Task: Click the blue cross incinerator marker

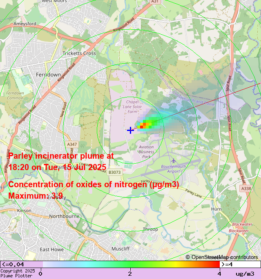Action: tap(130, 130)
